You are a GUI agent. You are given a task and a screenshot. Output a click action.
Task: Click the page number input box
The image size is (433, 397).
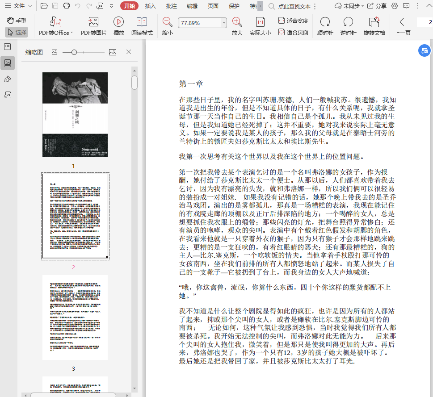(x=425, y=22)
